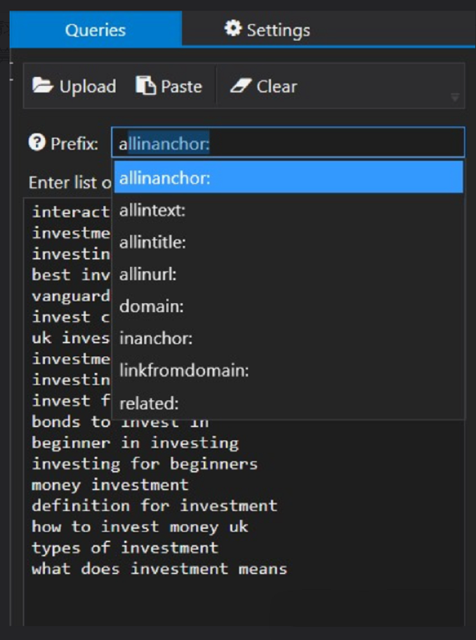Select inanchor: prefix option

pos(289,338)
